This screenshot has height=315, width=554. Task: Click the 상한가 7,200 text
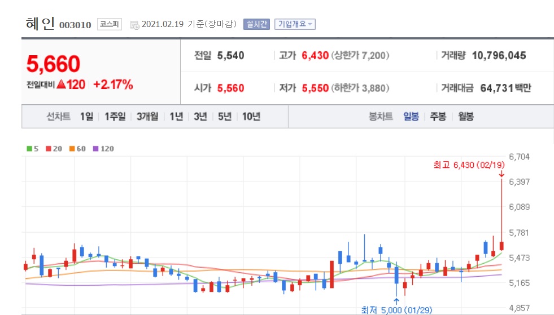click(x=360, y=56)
